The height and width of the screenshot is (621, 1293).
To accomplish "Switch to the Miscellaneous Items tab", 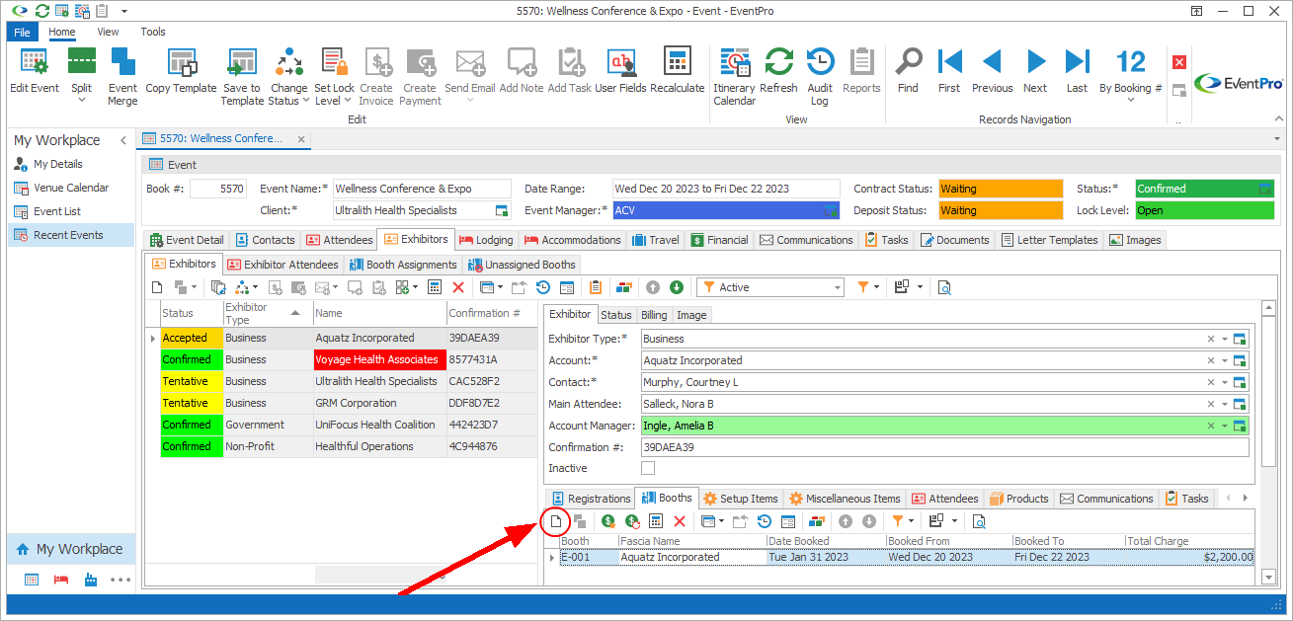I will coord(845,499).
